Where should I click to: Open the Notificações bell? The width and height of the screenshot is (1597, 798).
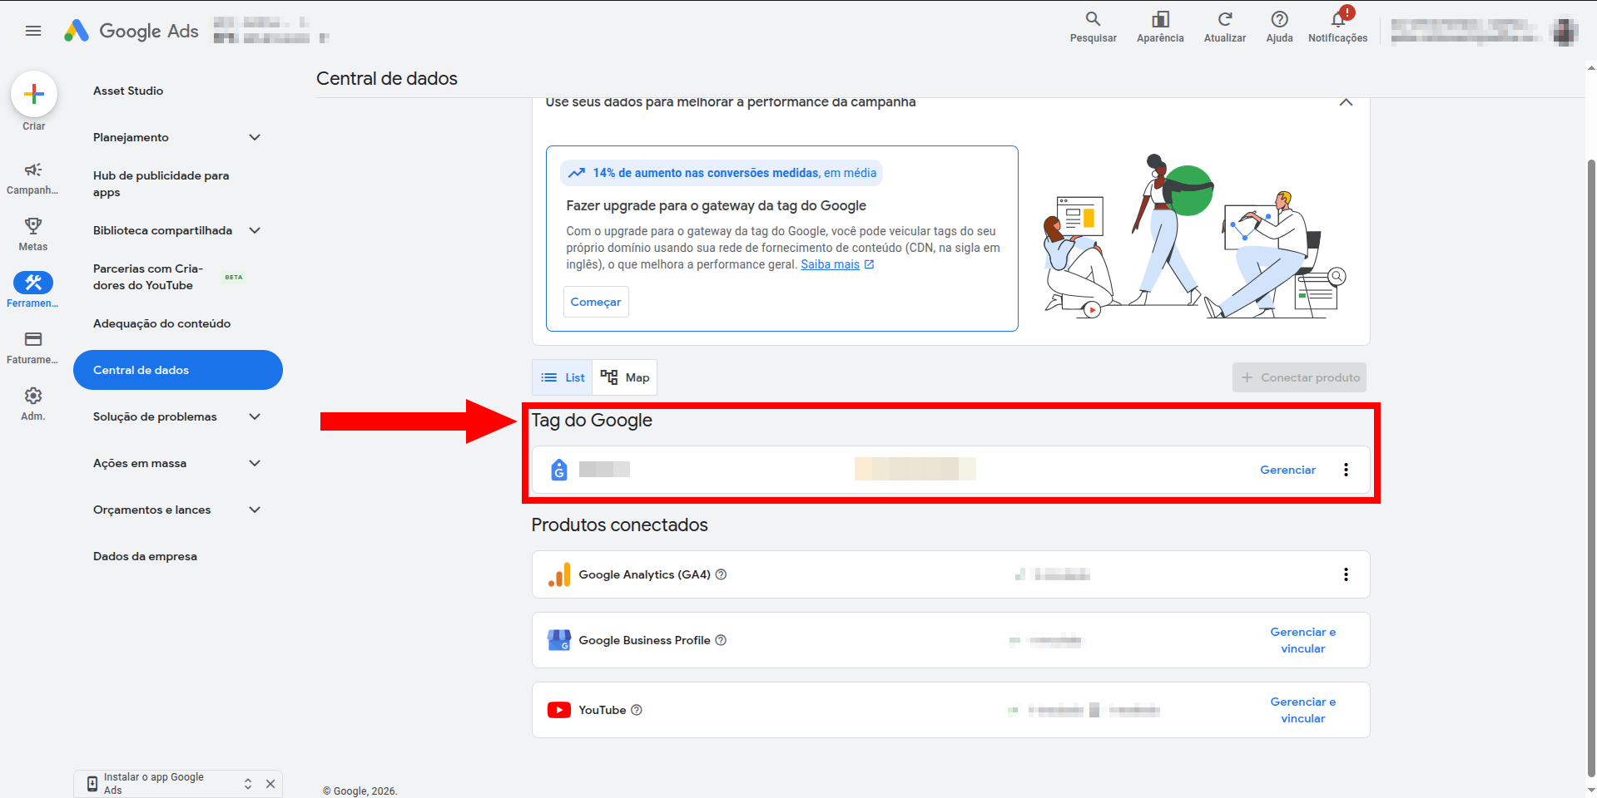click(x=1337, y=27)
